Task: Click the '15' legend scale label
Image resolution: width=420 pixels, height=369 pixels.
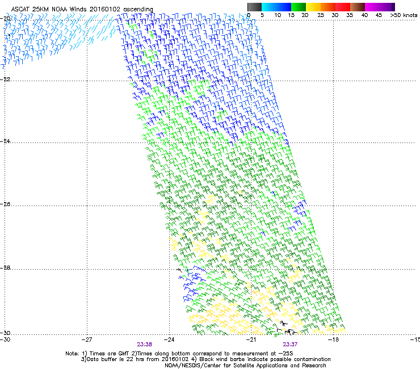Action: coord(291,15)
